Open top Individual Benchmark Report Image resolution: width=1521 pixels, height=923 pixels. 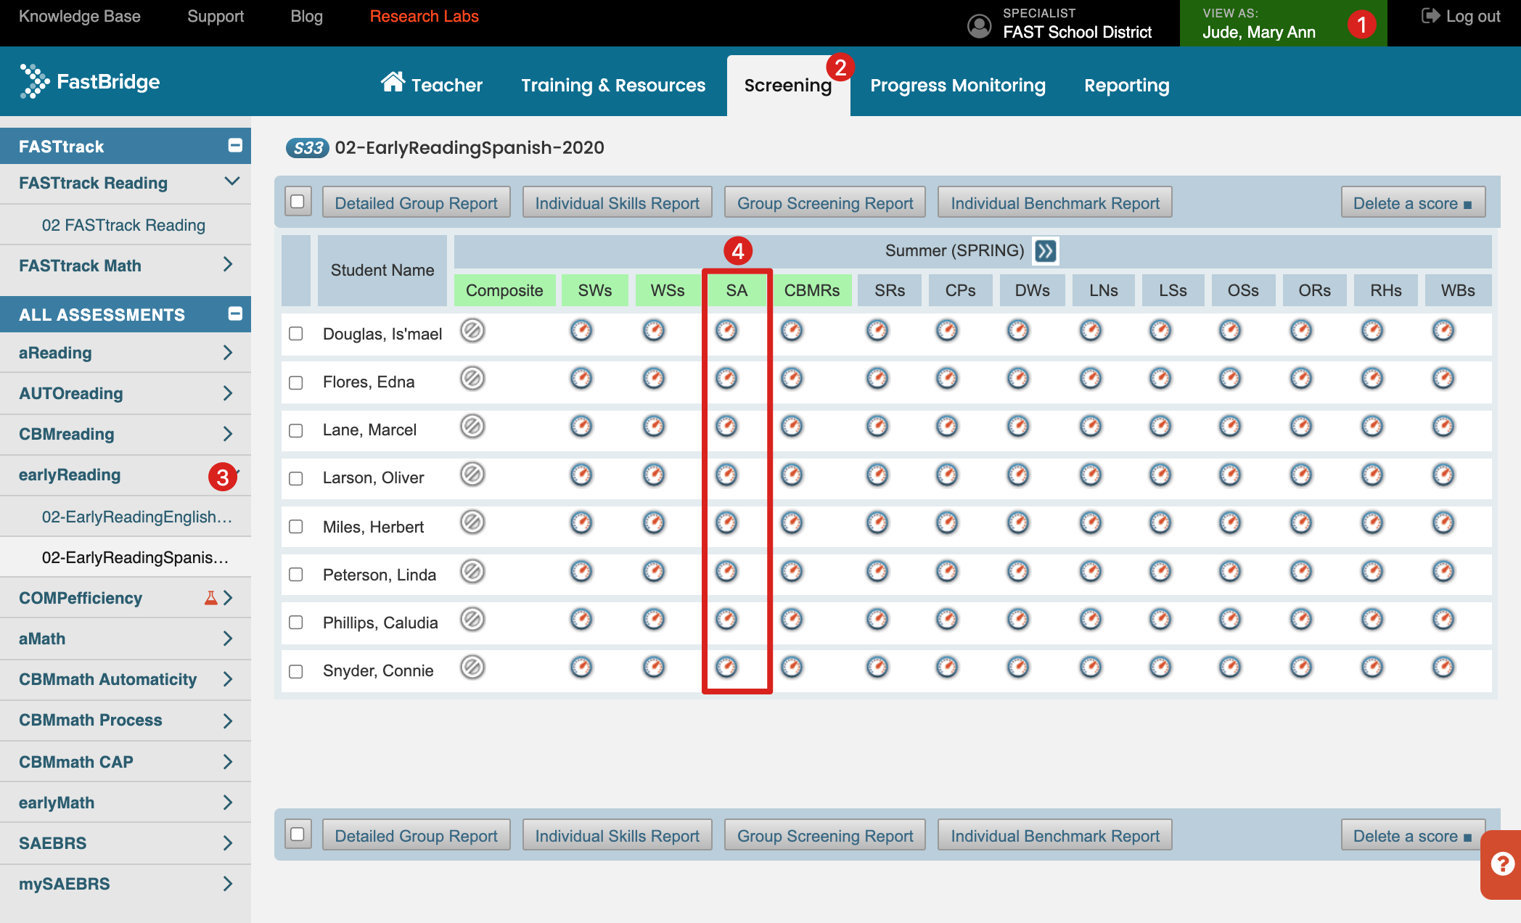point(1055,203)
